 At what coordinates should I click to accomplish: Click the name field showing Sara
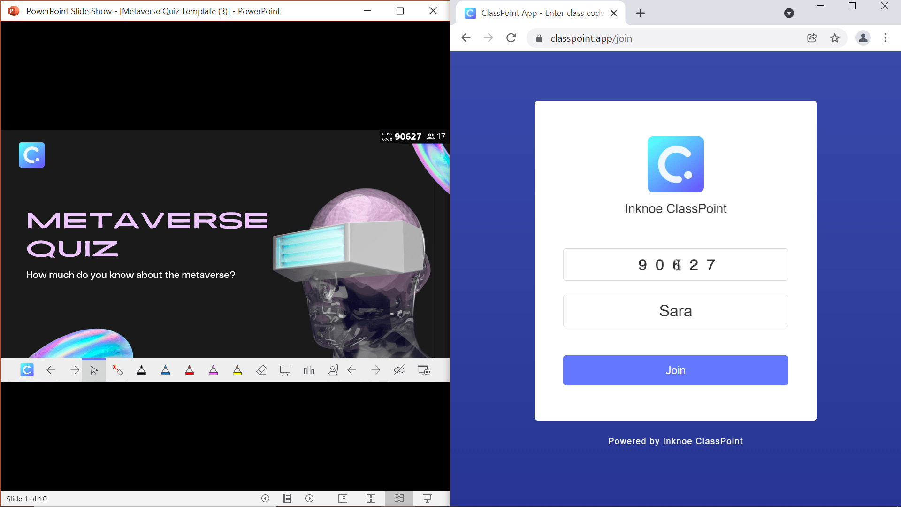point(676,311)
